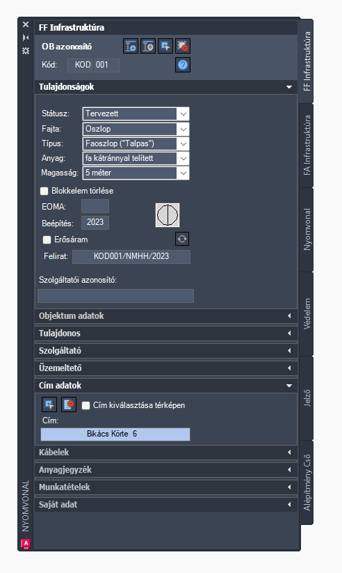Click the Szolgáltatói azonosító input field

pos(115,296)
